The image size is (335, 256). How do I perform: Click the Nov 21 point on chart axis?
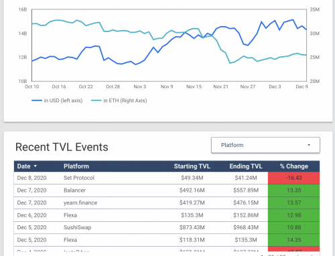pos(221,87)
